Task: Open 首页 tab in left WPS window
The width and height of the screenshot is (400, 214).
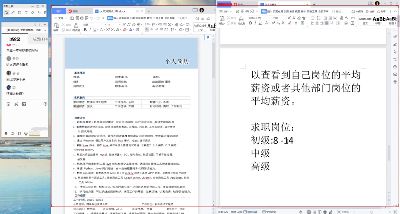Action: pyautogui.click(x=59, y=11)
